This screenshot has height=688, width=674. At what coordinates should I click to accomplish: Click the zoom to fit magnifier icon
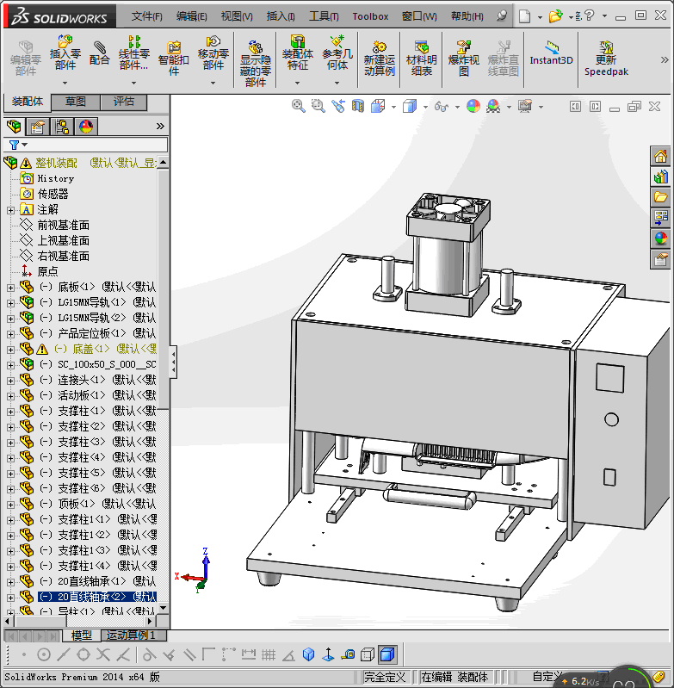[298, 106]
